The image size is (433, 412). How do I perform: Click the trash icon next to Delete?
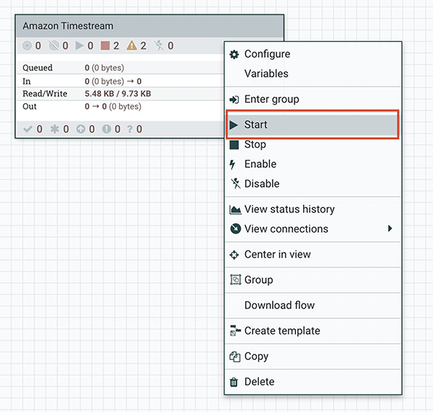[x=234, y=382]
